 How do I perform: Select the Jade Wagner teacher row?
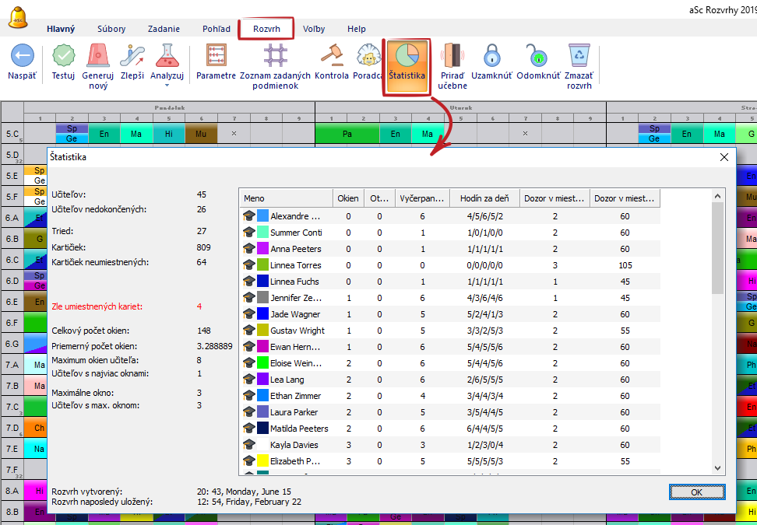[296, 314]
